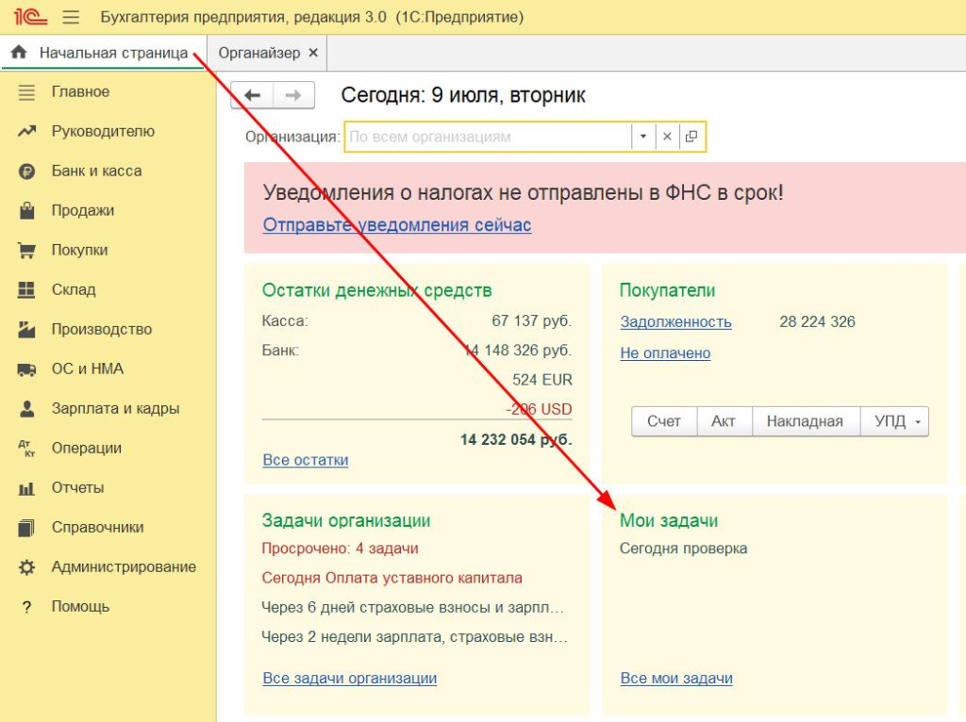Open organization selection form button
Viewport: 966px width, 722px height.
point(691,137)
